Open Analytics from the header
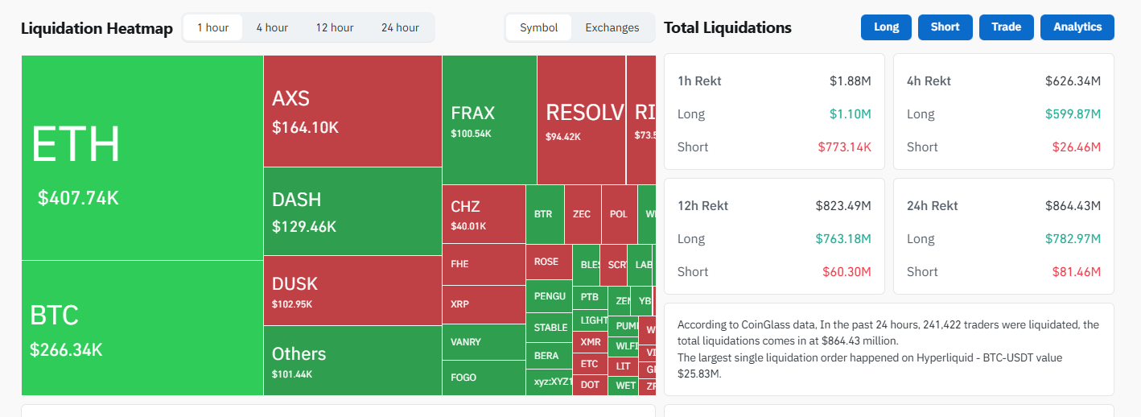Screen dimensions: 1141x417 [1077, 27]
